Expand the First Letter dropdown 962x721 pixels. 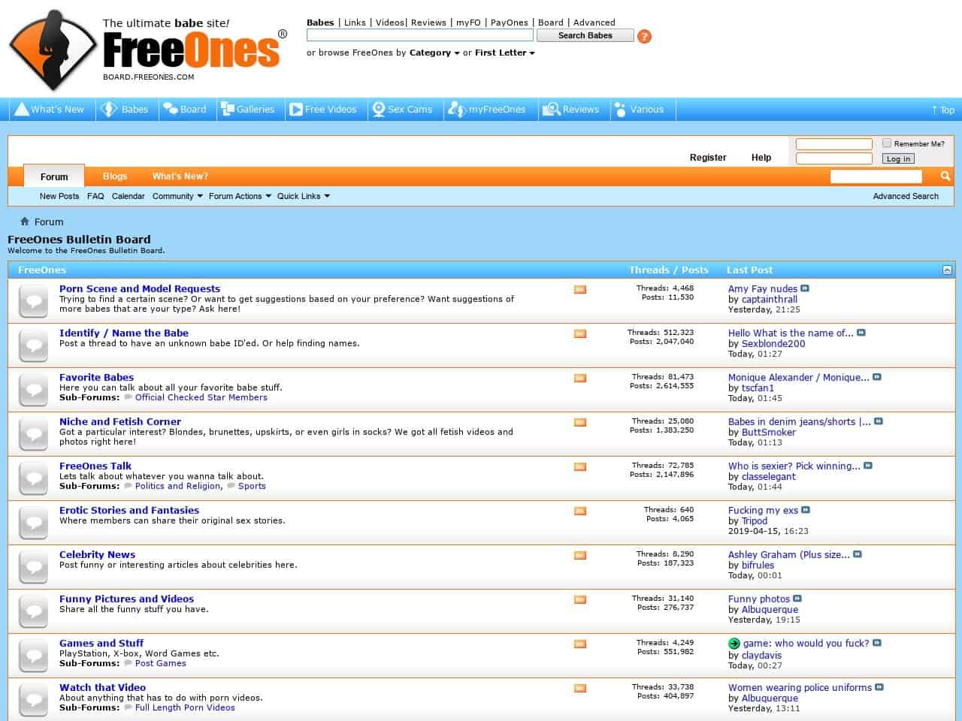tap(504, 53)
